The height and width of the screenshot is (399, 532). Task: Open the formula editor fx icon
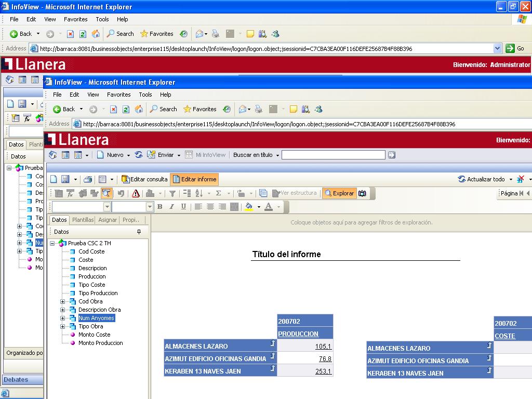pos(70,193)
